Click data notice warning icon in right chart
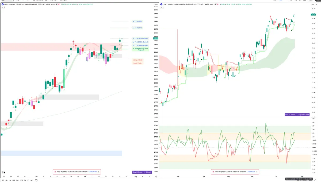 pyautogui.click(x=213, y=172)
